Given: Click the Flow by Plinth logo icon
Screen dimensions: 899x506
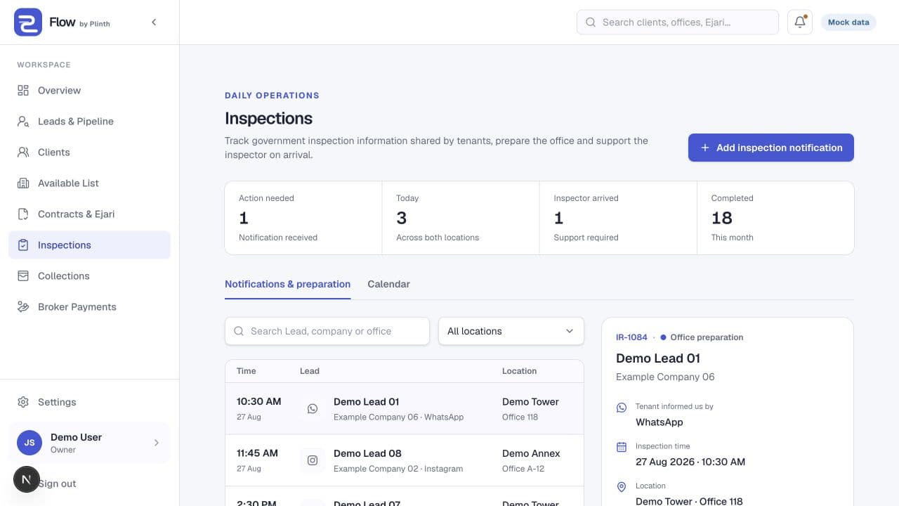Looking at the screenshot, I should (x=28, y=22).
